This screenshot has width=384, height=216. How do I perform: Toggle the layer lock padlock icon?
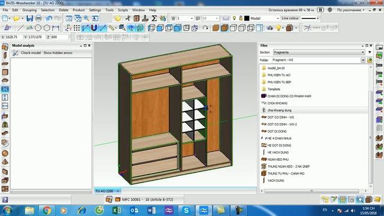click(x=241, y=18)
